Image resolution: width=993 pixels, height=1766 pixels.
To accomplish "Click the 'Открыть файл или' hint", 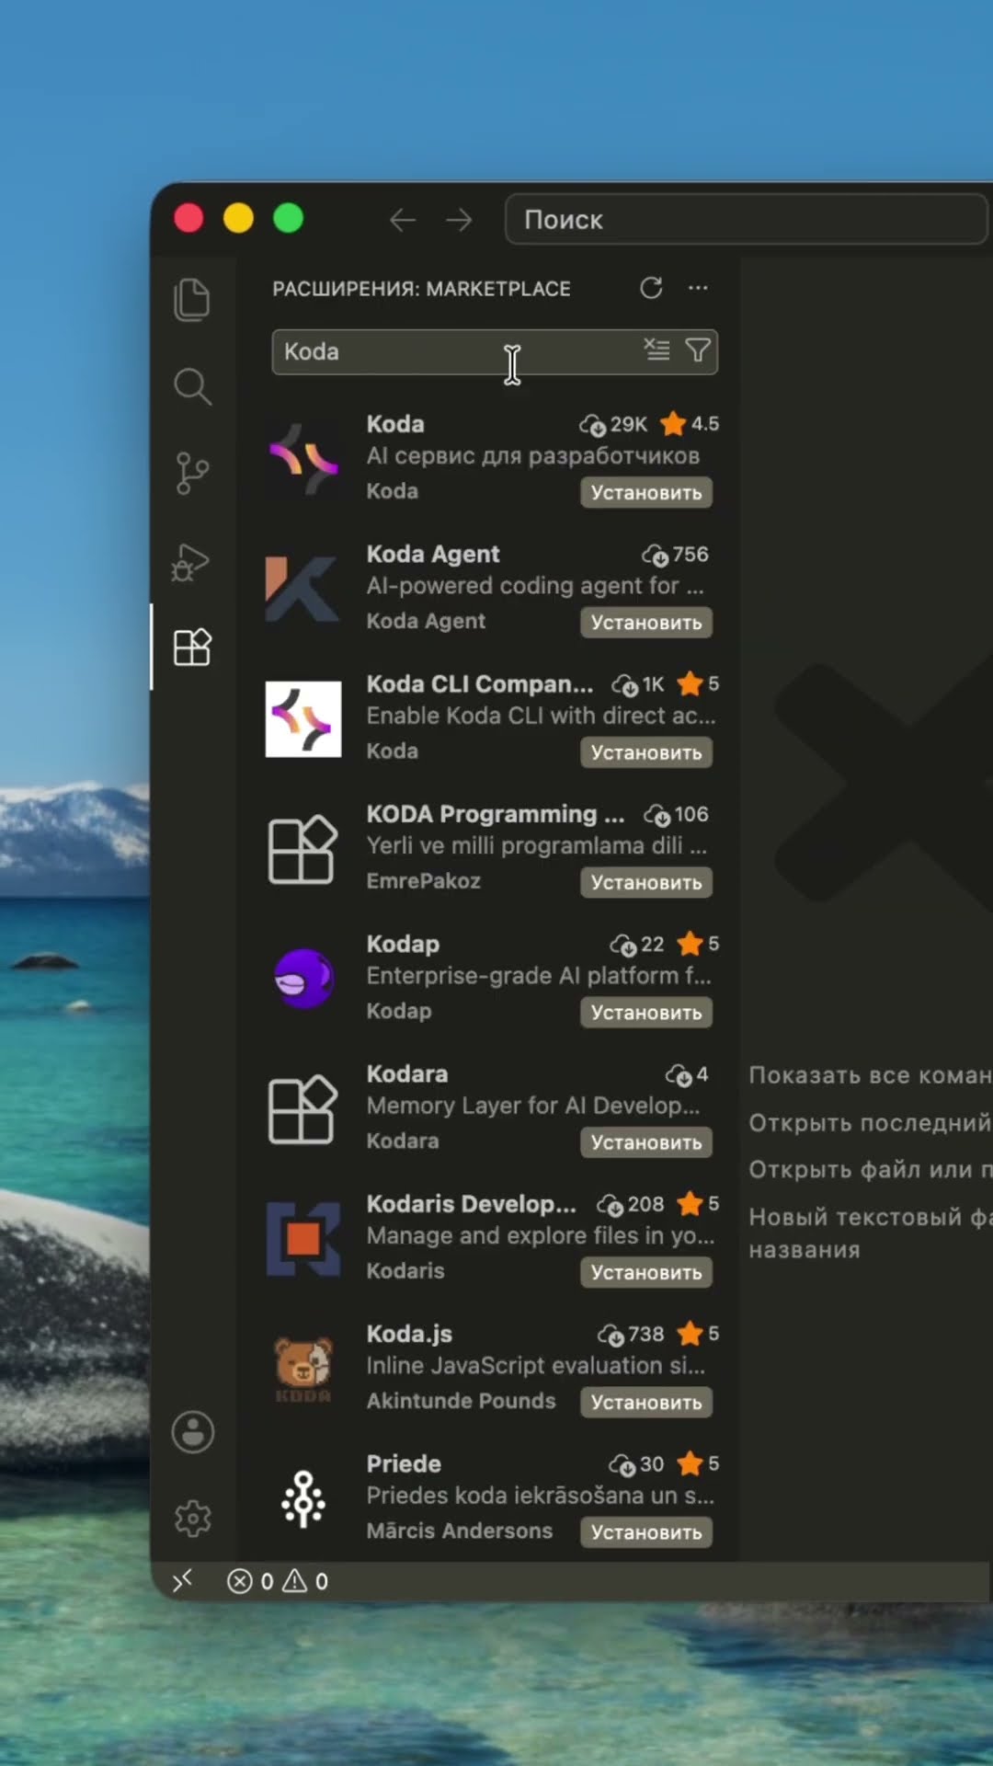I will (870, 1169).
